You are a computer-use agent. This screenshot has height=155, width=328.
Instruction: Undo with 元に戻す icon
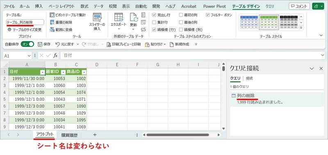58,44
